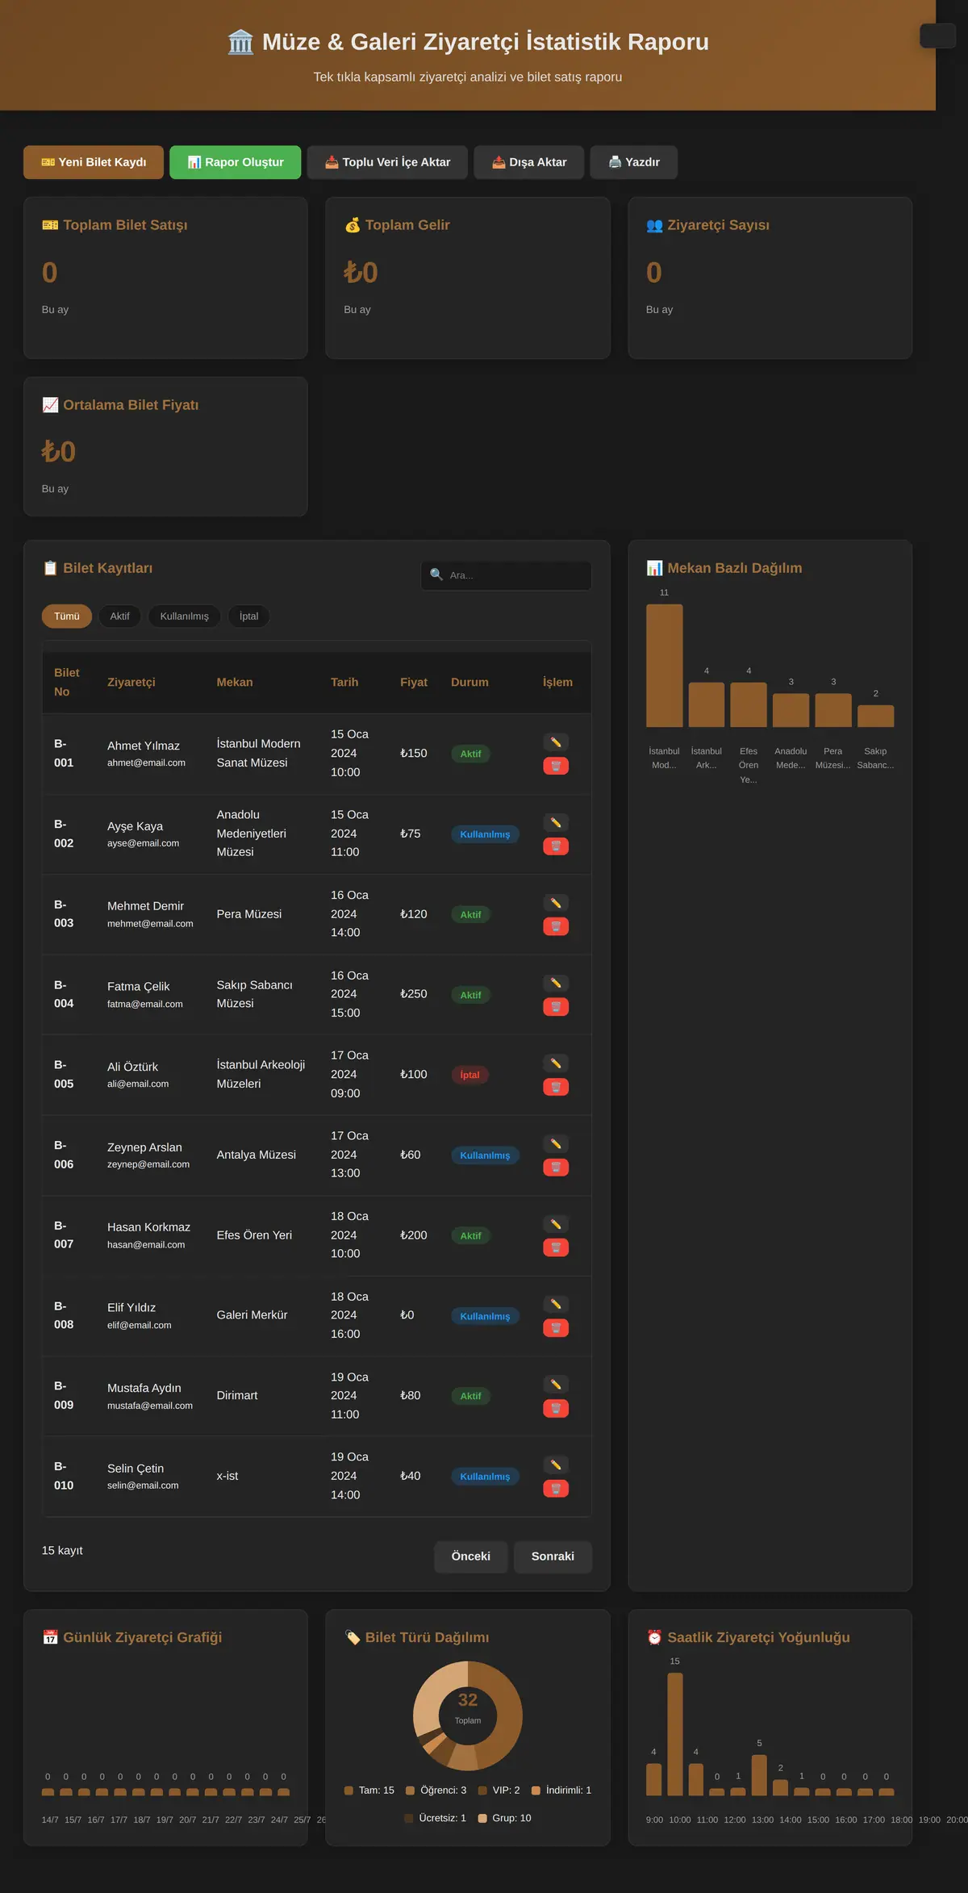Delete Hasan Korkmaz's ticket B-007
Viewport: 968px width, 1893px height.
tap(556, 1247)
